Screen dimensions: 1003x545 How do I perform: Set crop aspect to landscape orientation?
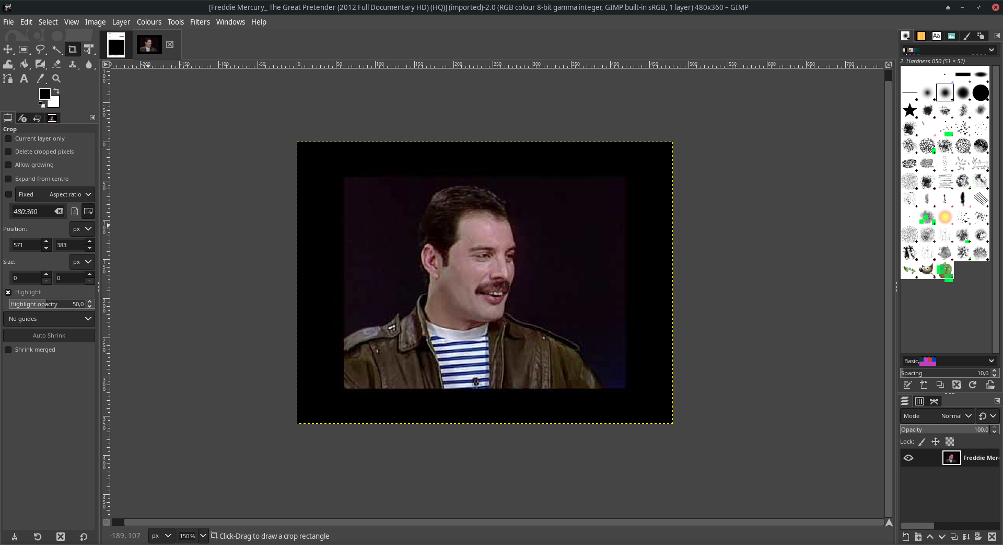pos(88,212)
